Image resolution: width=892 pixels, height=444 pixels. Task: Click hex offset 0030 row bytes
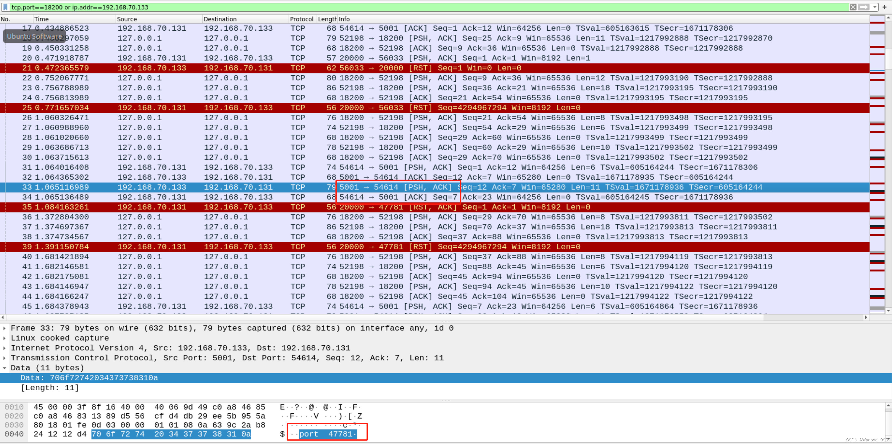pos(149,425)
